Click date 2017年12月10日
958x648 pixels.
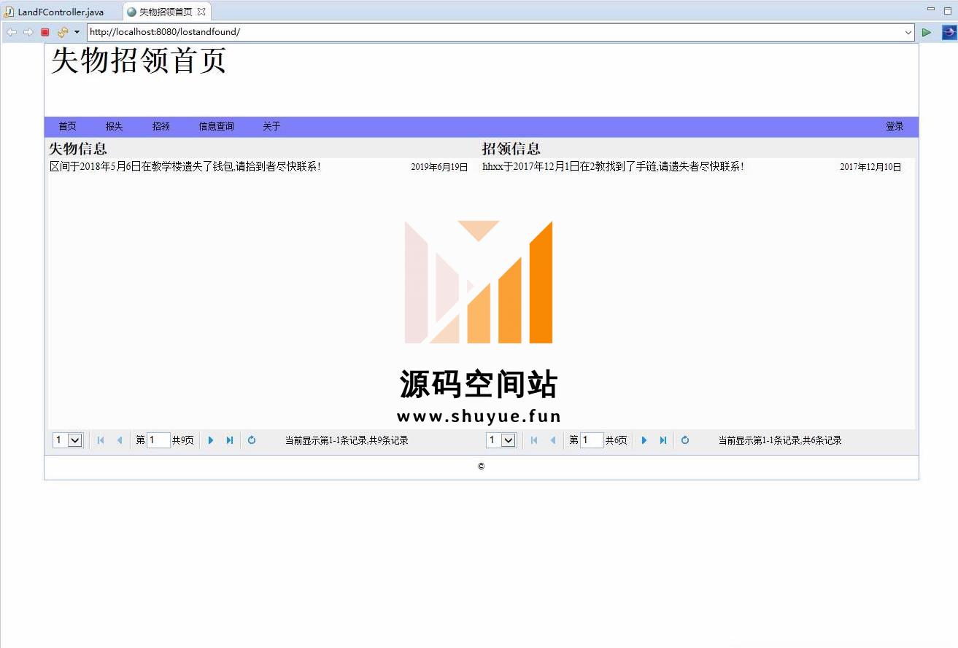tap(870, 167)
